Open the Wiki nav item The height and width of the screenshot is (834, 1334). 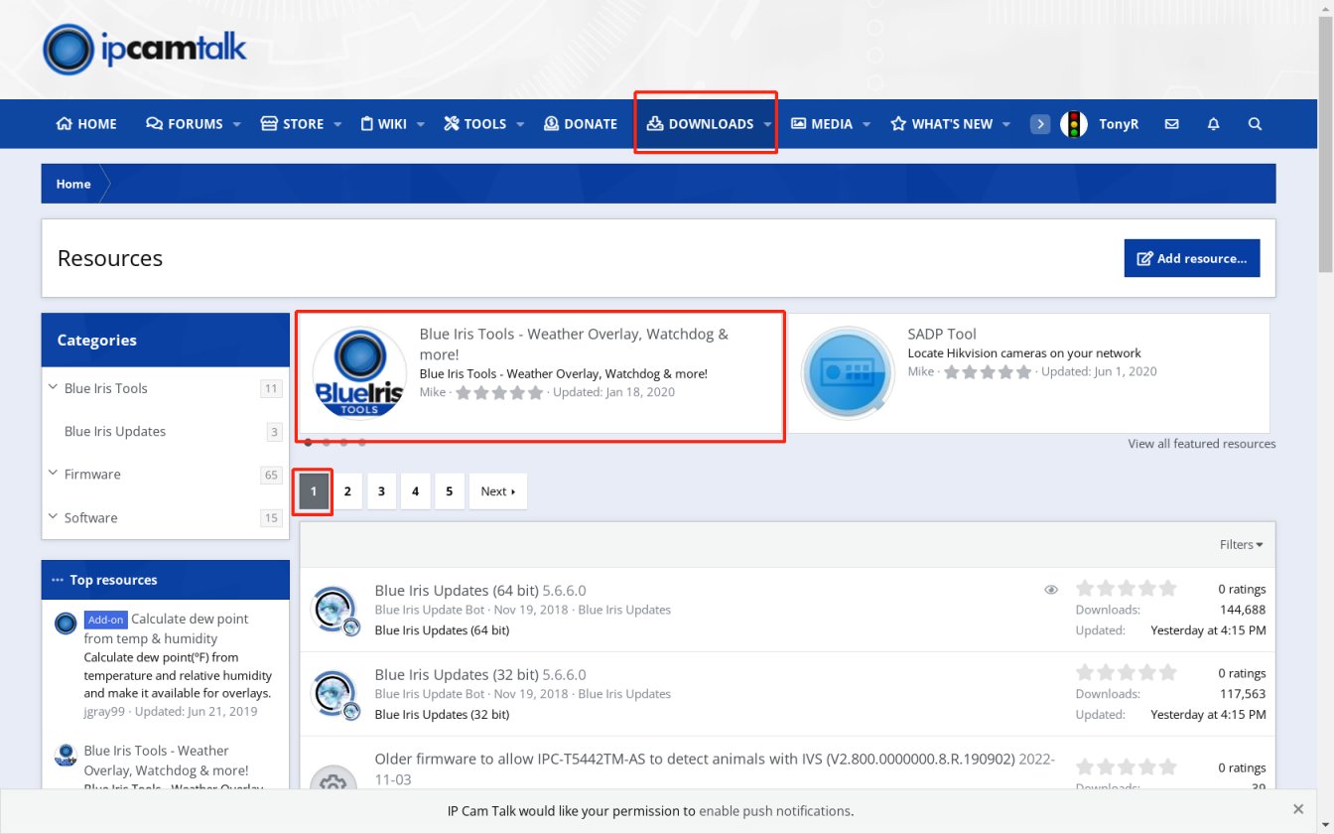point(383,124)
